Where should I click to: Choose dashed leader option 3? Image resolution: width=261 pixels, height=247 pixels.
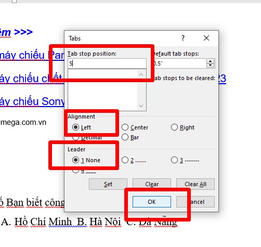click(174, 160)
